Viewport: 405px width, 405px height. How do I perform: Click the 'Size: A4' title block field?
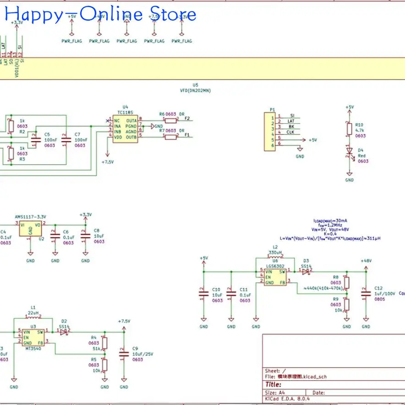(275, 393)
